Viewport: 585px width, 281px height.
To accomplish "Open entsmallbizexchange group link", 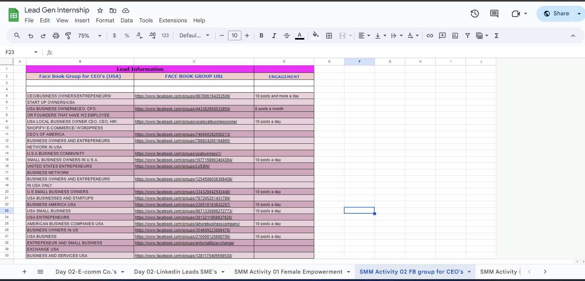I will [185, 243].
